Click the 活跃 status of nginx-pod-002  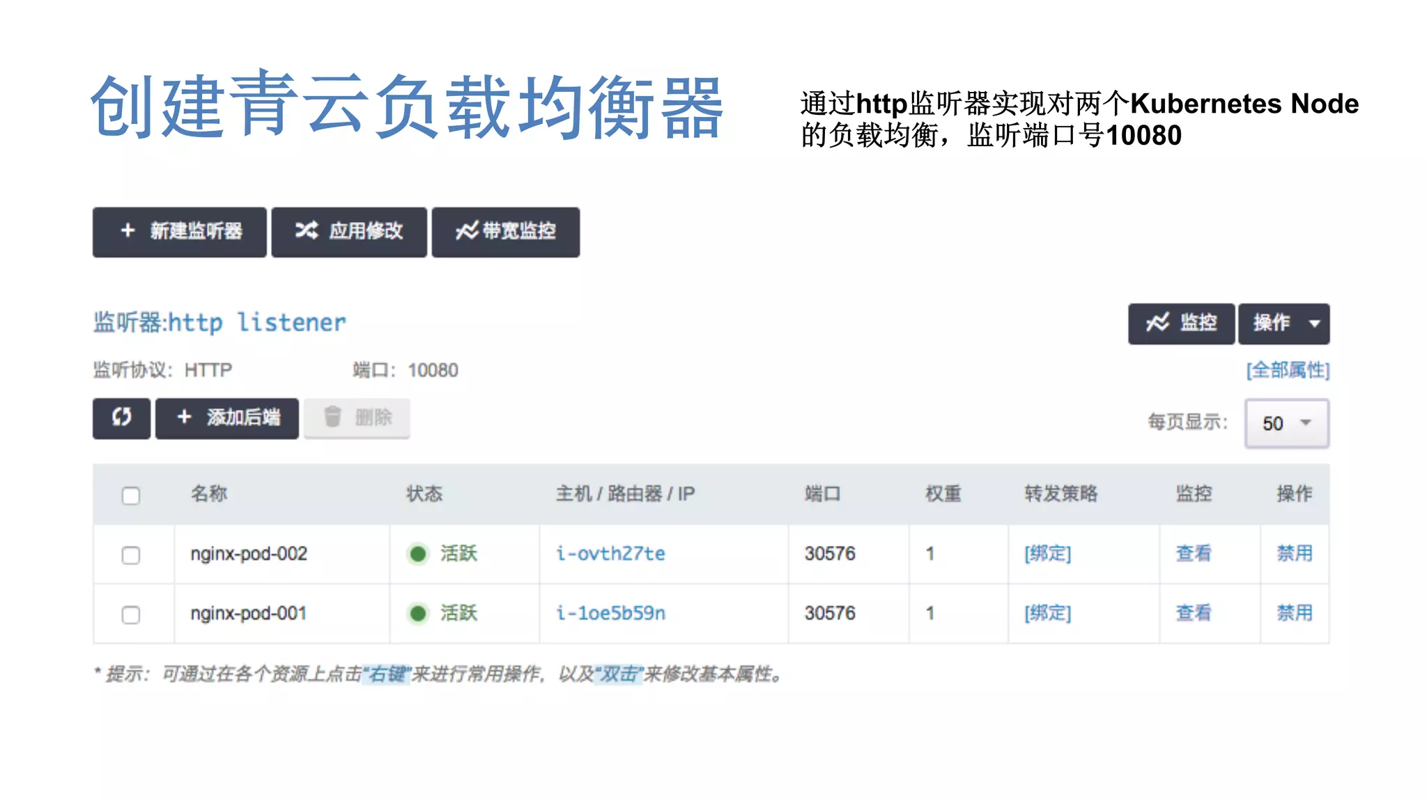click(442, 553)
